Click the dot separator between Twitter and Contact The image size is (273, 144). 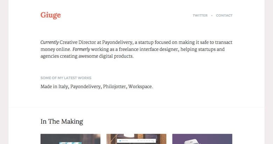click(212, 15)
